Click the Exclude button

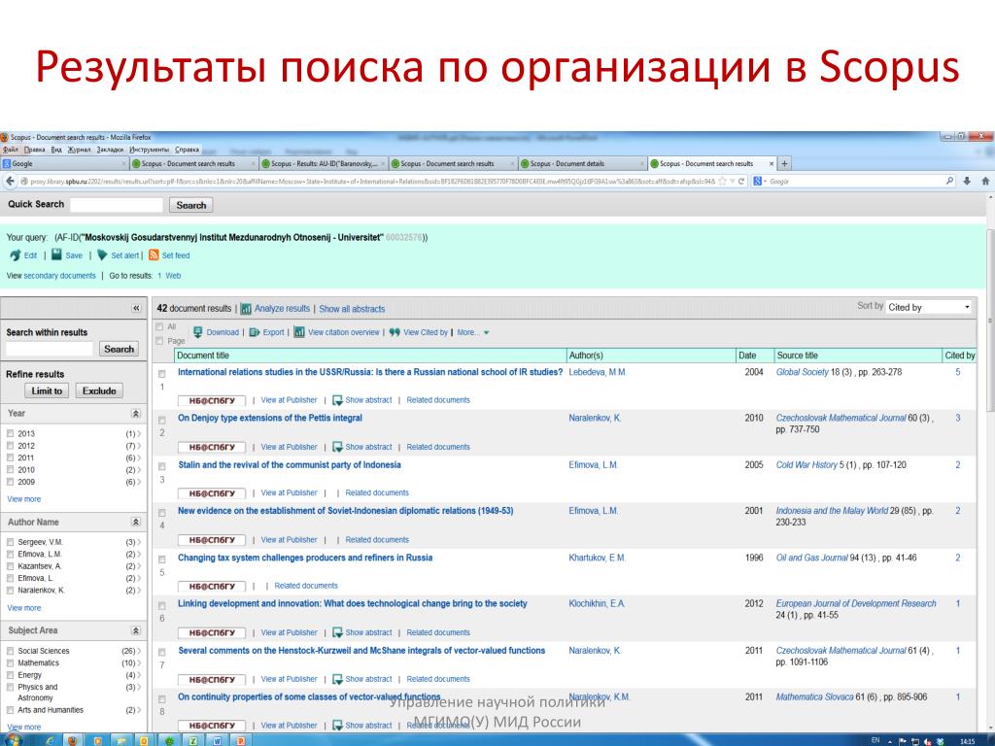(x=99, y=390)
